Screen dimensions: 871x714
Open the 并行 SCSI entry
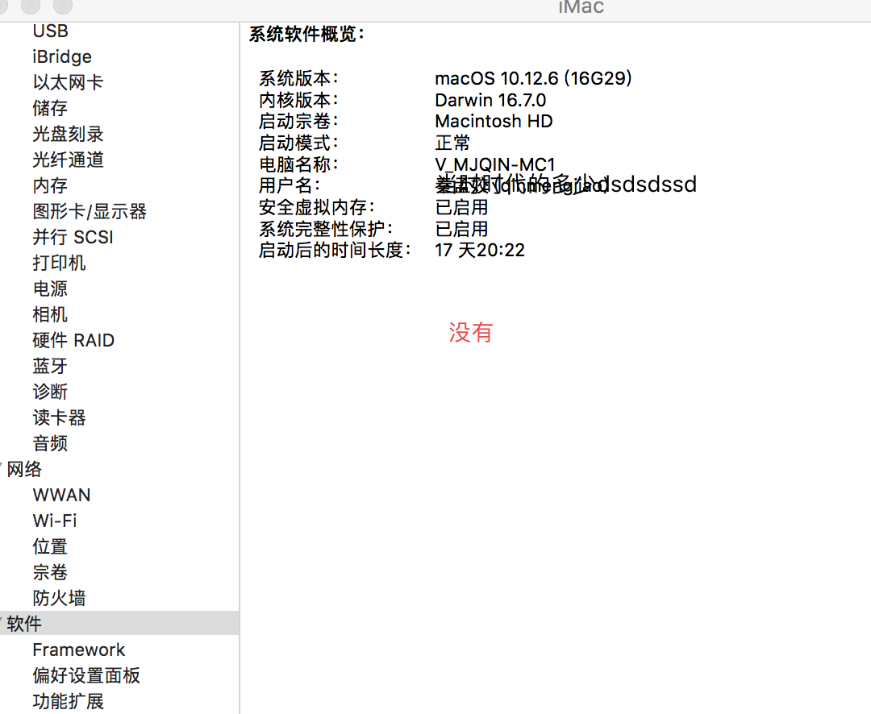pyautogui.click(x=73, y=237)
